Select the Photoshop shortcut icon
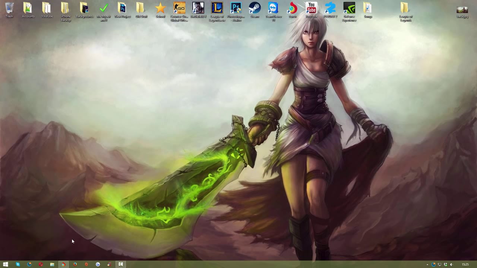Viewport: 477px width, 268px height. pos(236,12)
